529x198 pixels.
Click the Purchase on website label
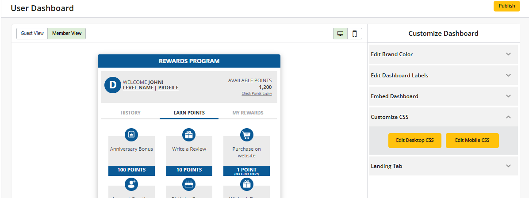pos(247,152)
